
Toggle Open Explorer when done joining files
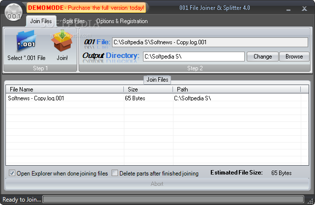click(x=12, y=173)
